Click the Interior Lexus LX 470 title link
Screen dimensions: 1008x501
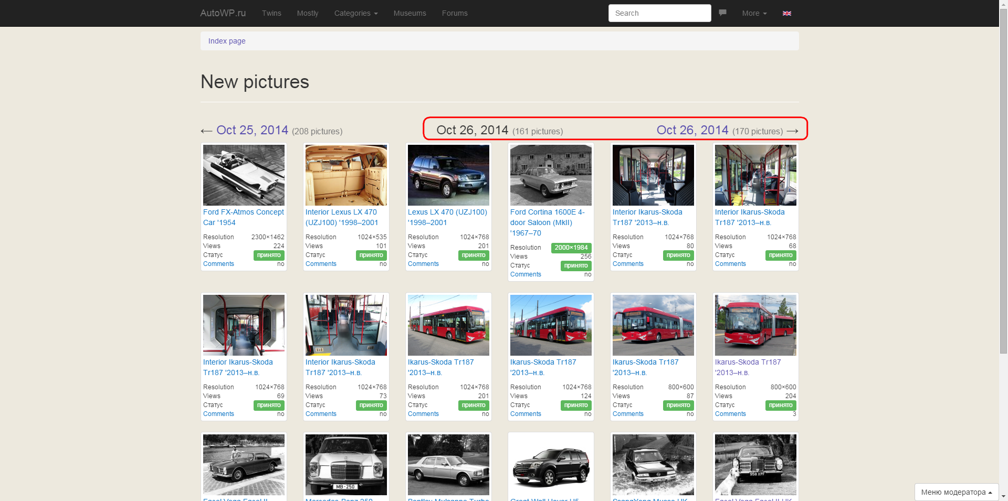[x=342, y=217]
